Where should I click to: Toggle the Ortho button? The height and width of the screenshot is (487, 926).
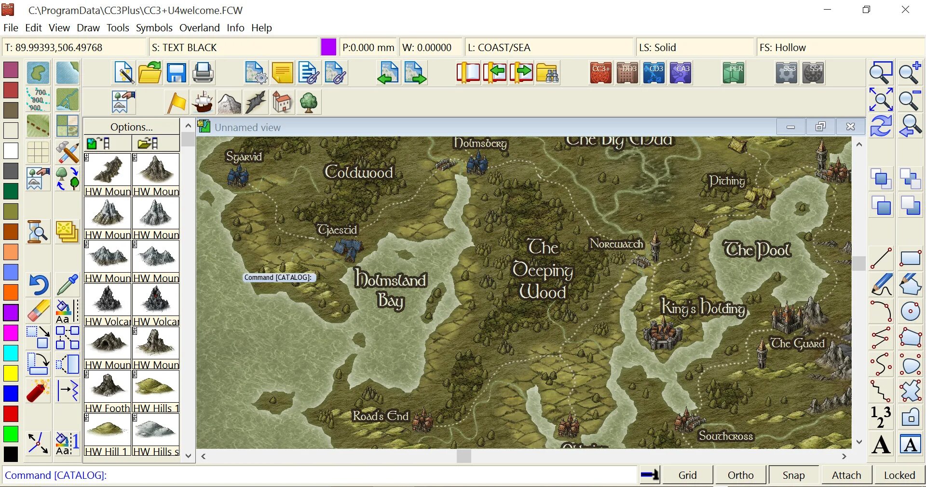[740, 475]
